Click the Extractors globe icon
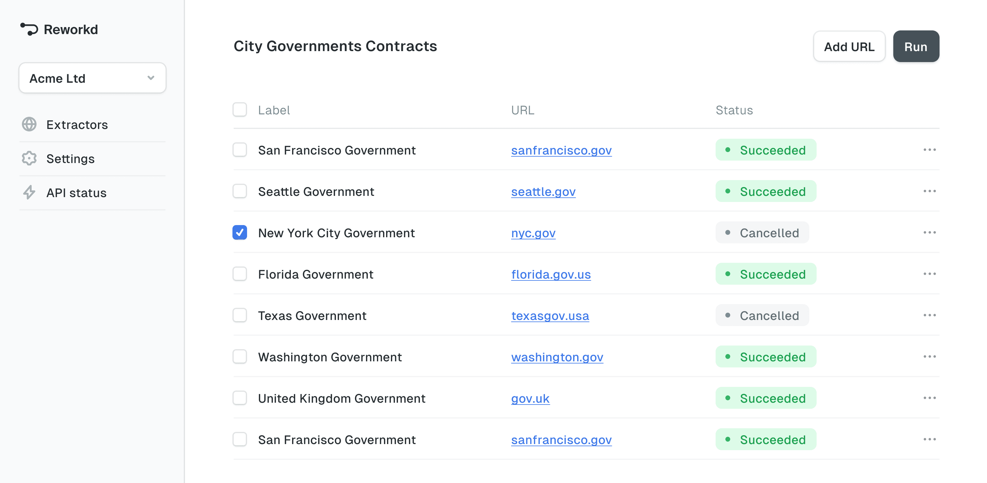The height and width of the screenshot is (483, 987). 29,124
